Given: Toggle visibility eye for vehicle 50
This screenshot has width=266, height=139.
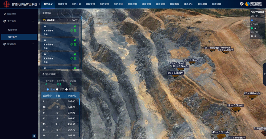Looking at the screenshot, I should [75, 68].
